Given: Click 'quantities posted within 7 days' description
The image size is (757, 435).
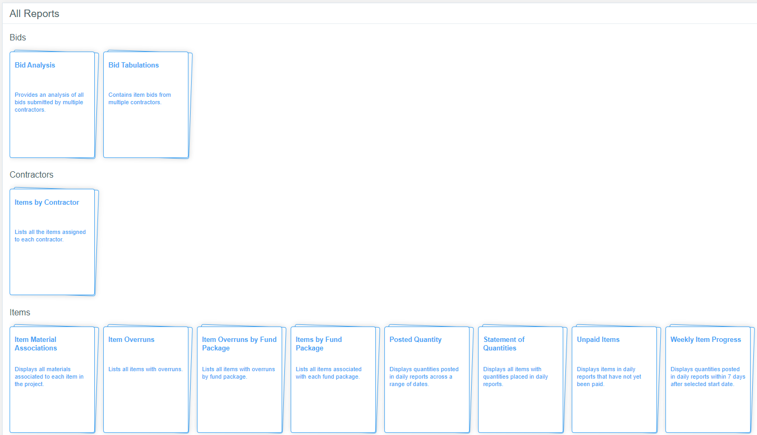Looking at the screenshot, I should 707,377.
